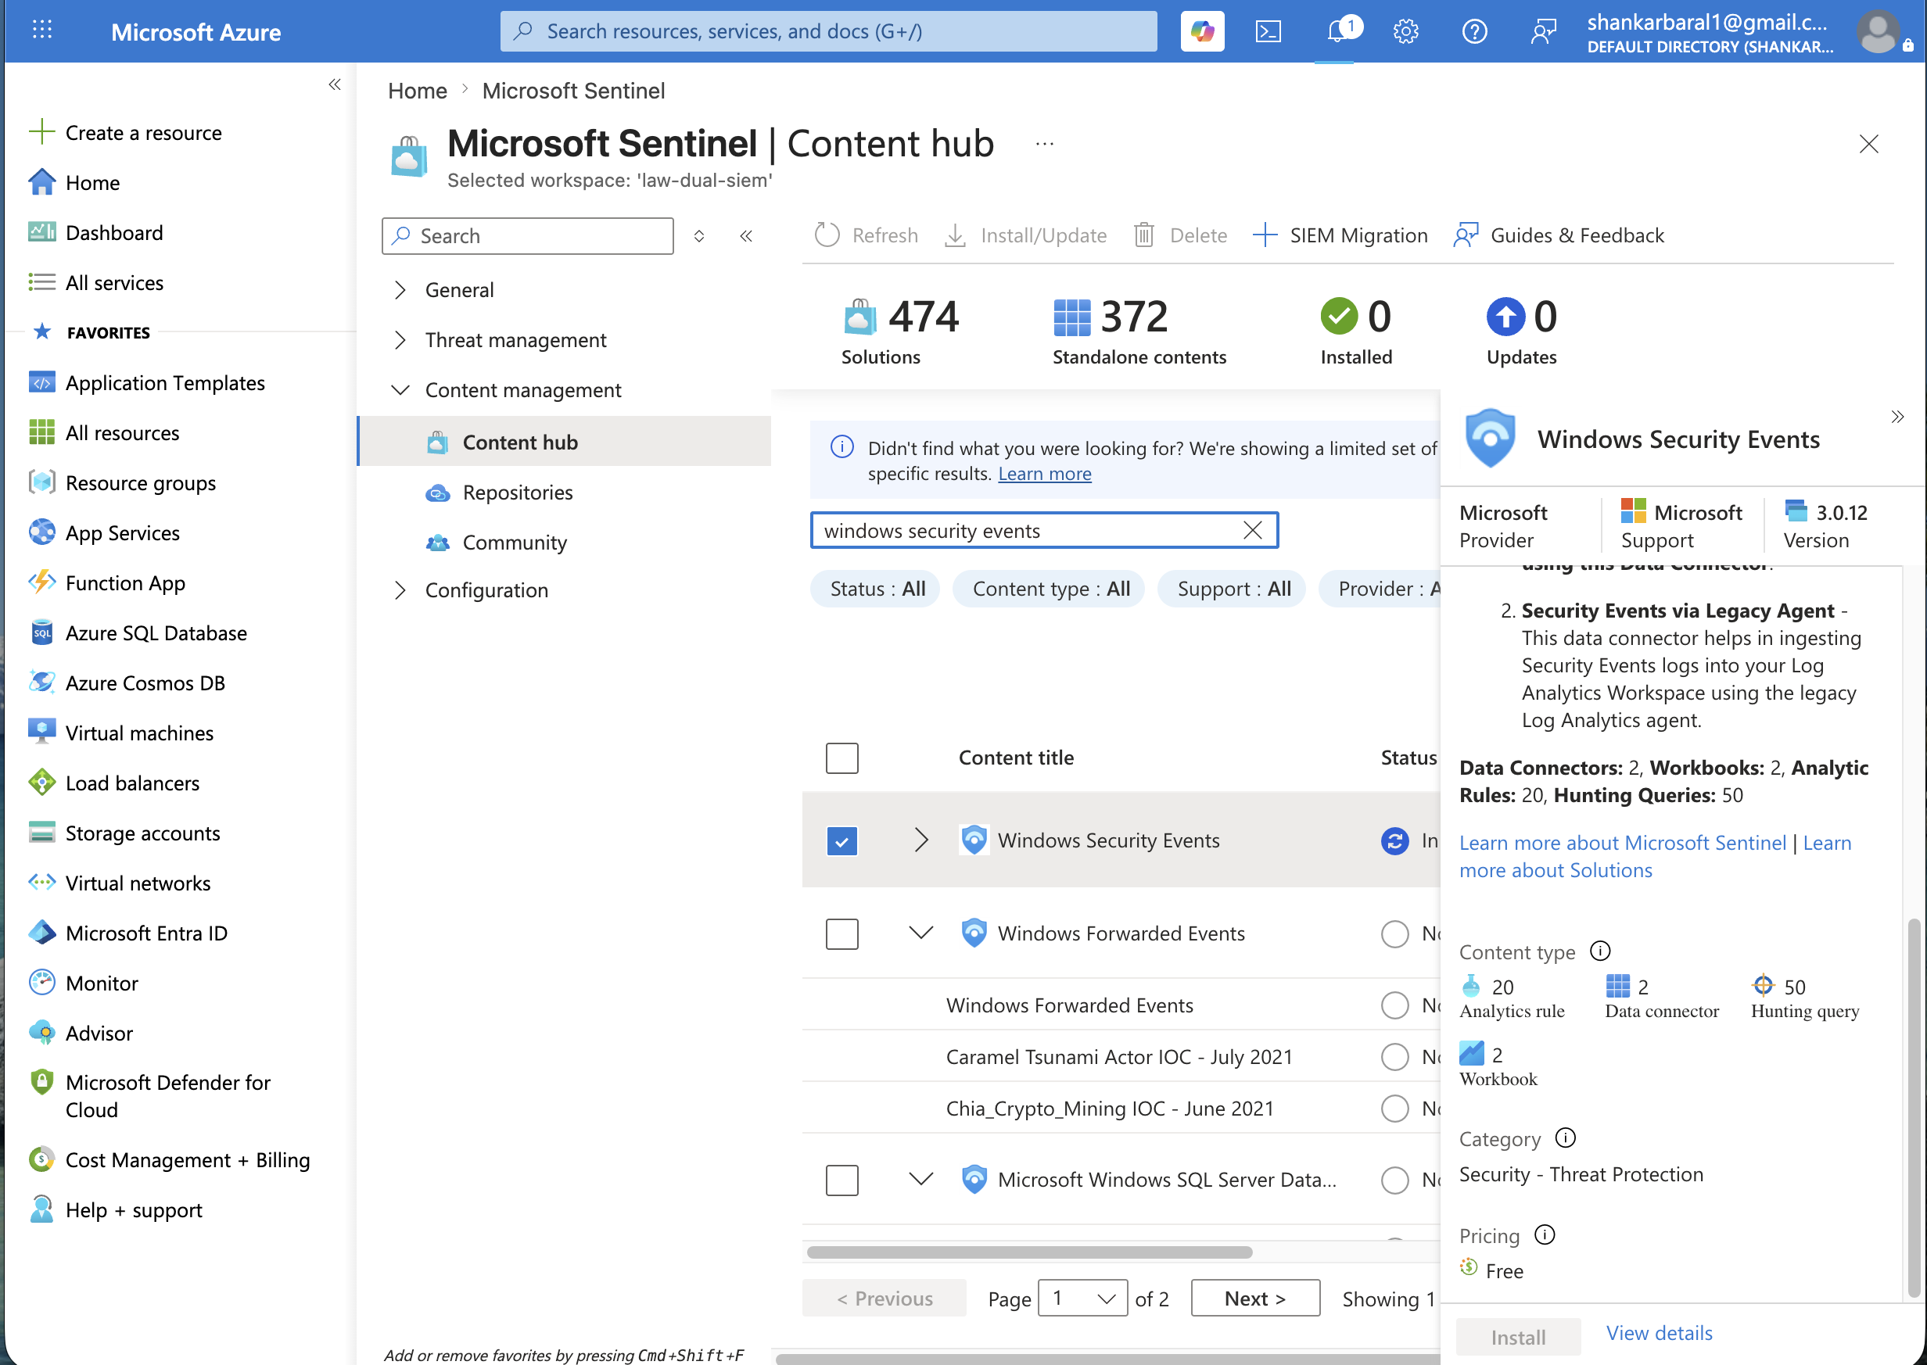1927x1365 pixels.
Task: Open Monitor from the sidebar
Action: [x=102, y=983]
